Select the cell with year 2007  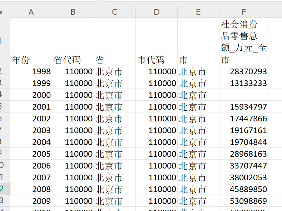[x=31, y=177]
